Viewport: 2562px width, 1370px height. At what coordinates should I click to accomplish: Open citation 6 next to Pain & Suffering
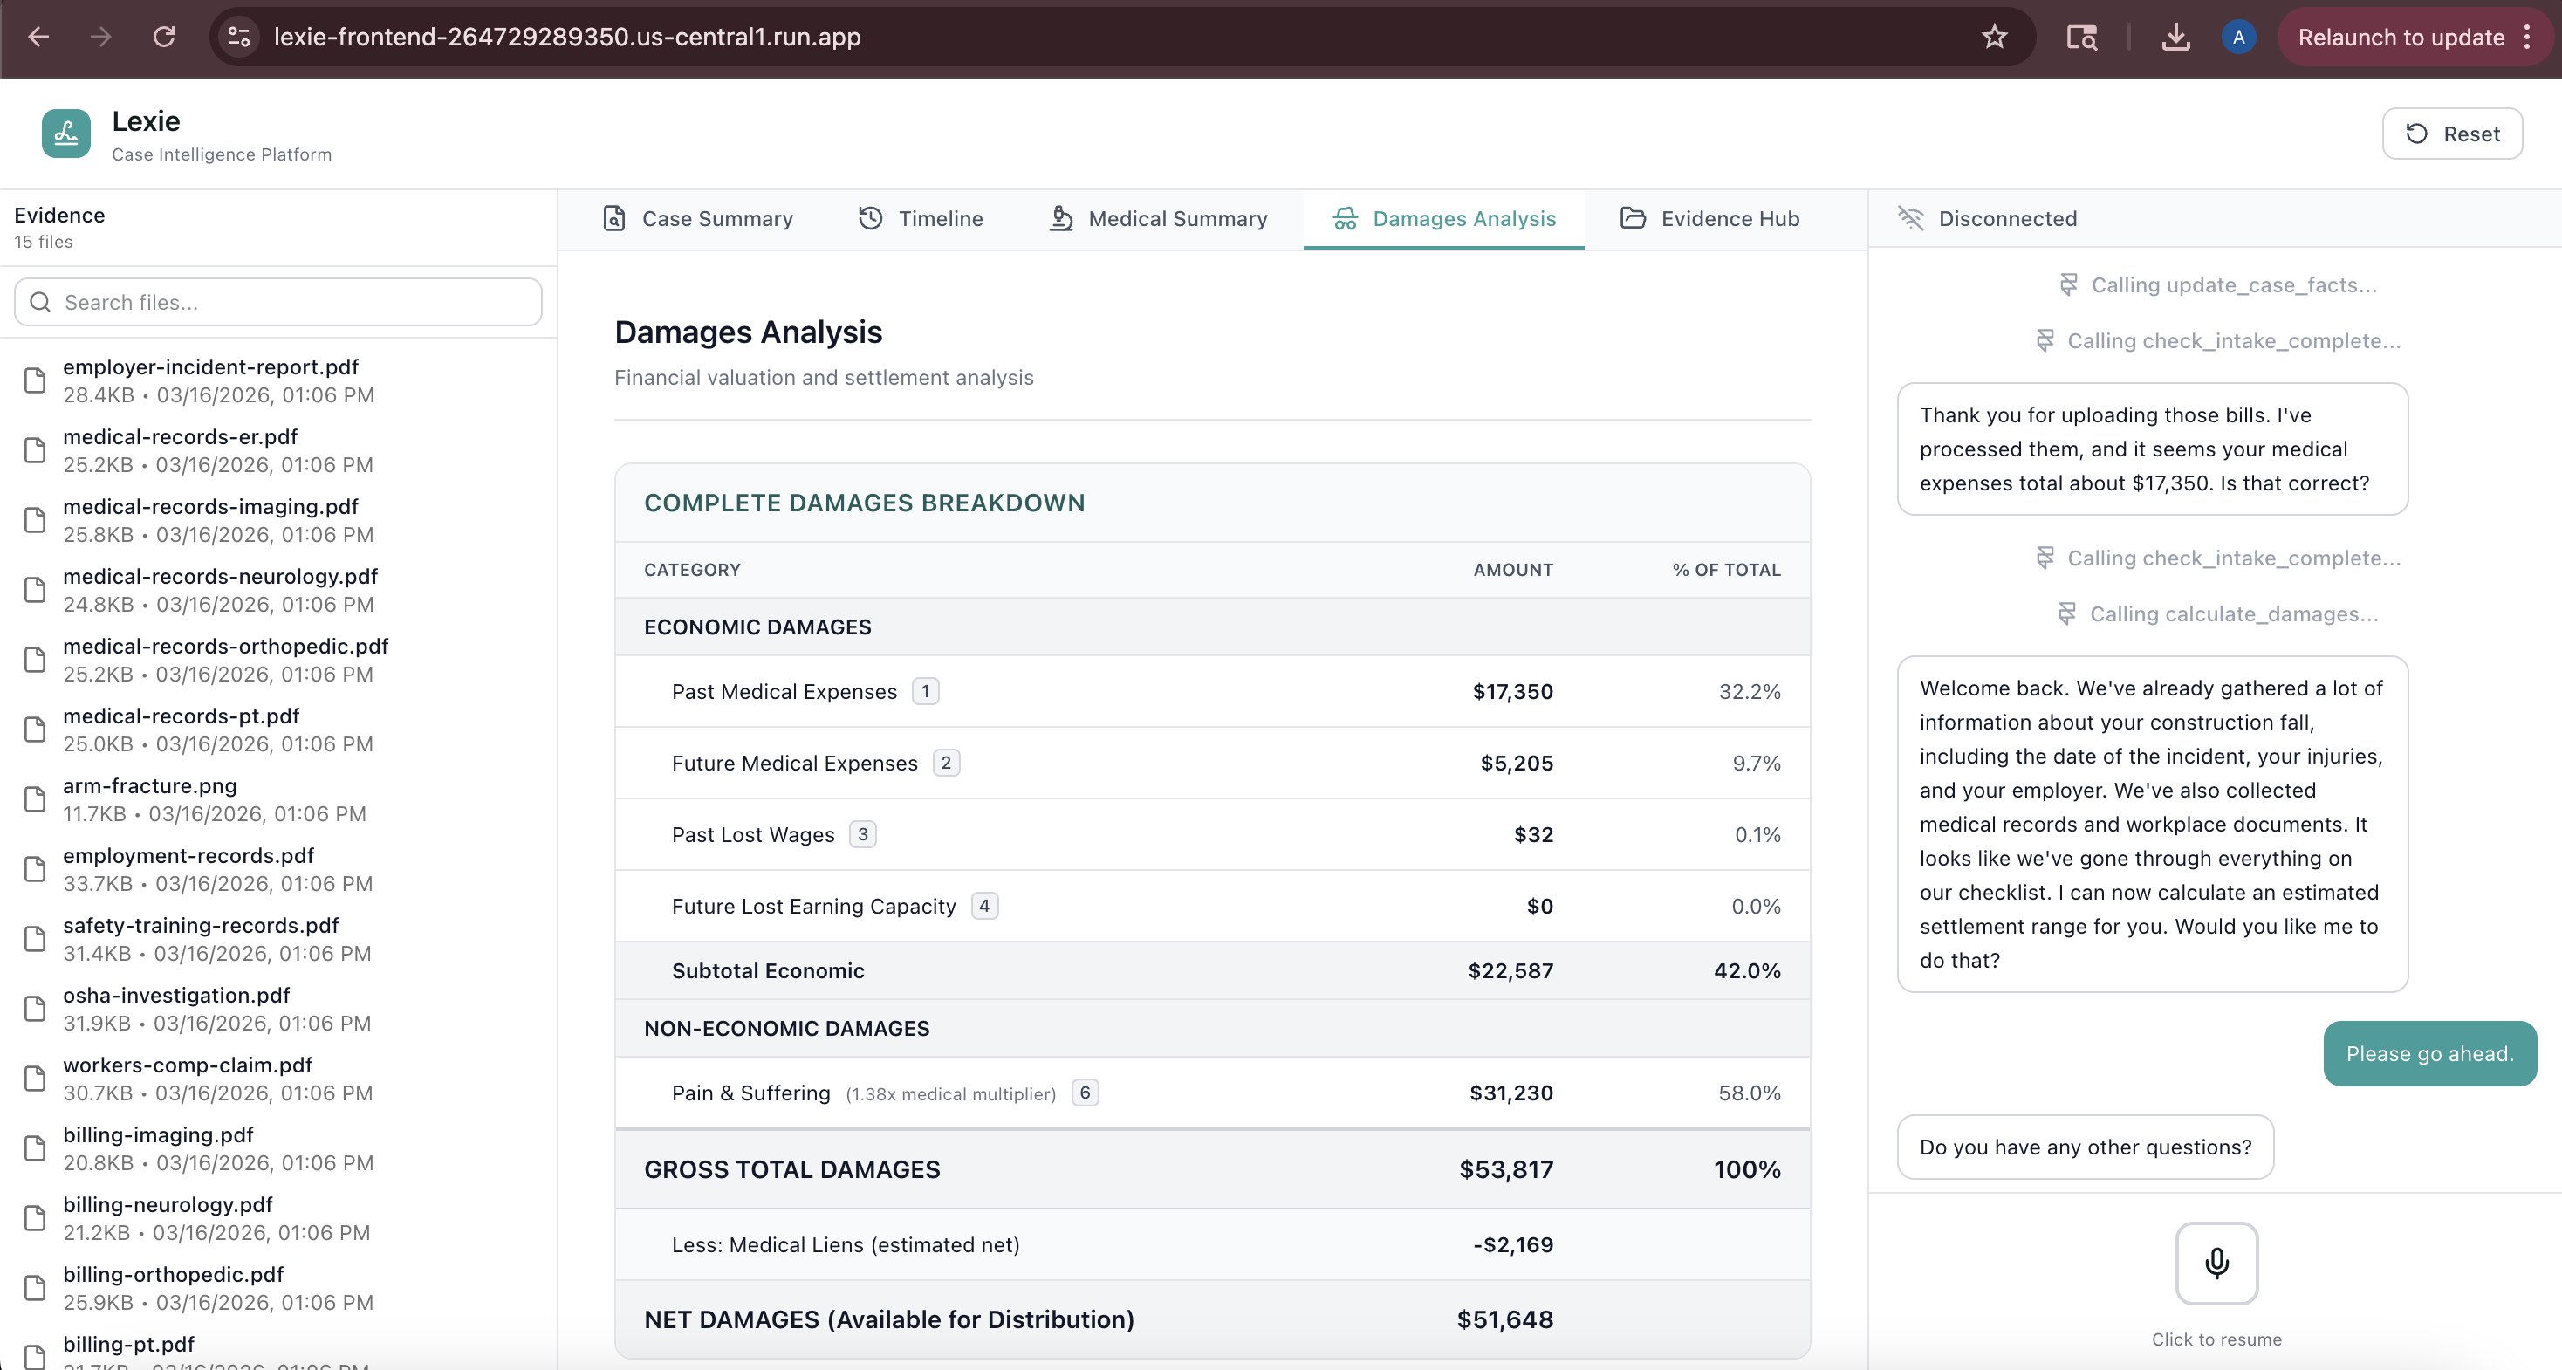point(1084,1093)
